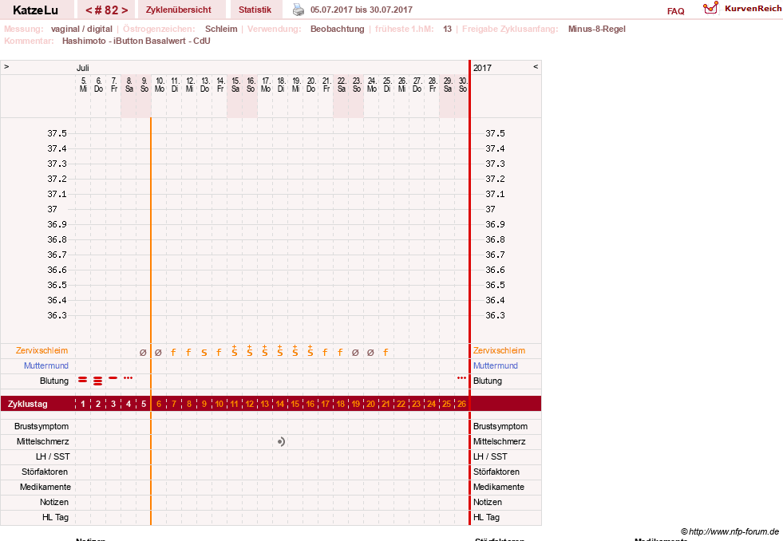The image size is (783, 541).
Task: Click the S+ mucus symbol on July 15
Action: pos(234,351)
